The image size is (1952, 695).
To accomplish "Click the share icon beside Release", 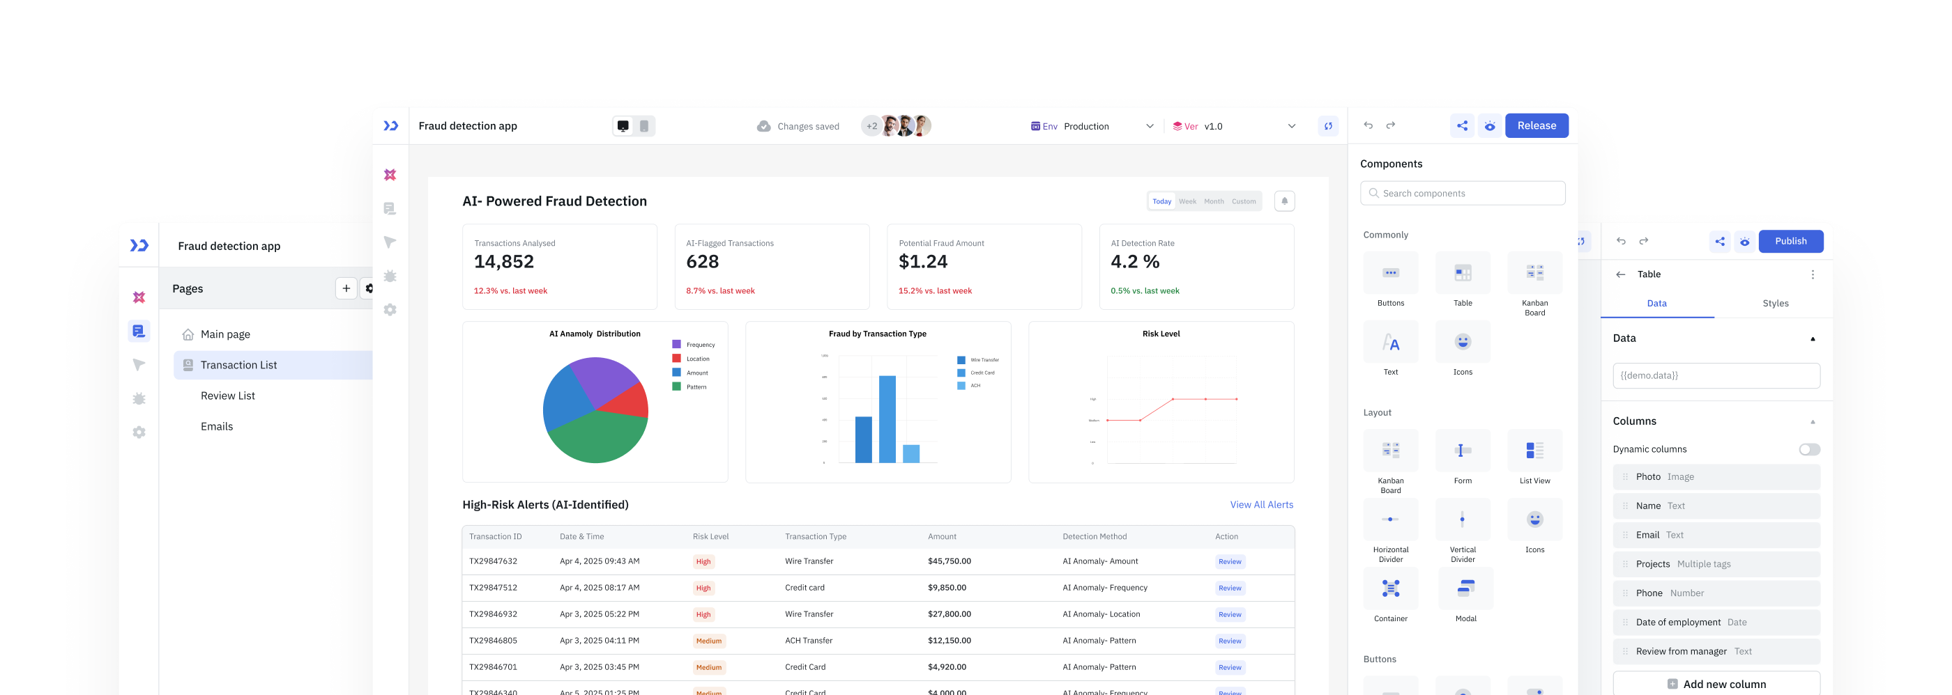I will [x=1462, y=127].
